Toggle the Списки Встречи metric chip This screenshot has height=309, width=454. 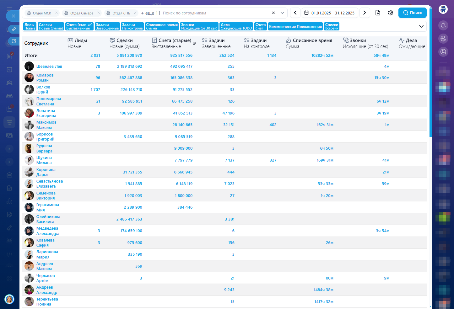[x=332, y=26]
